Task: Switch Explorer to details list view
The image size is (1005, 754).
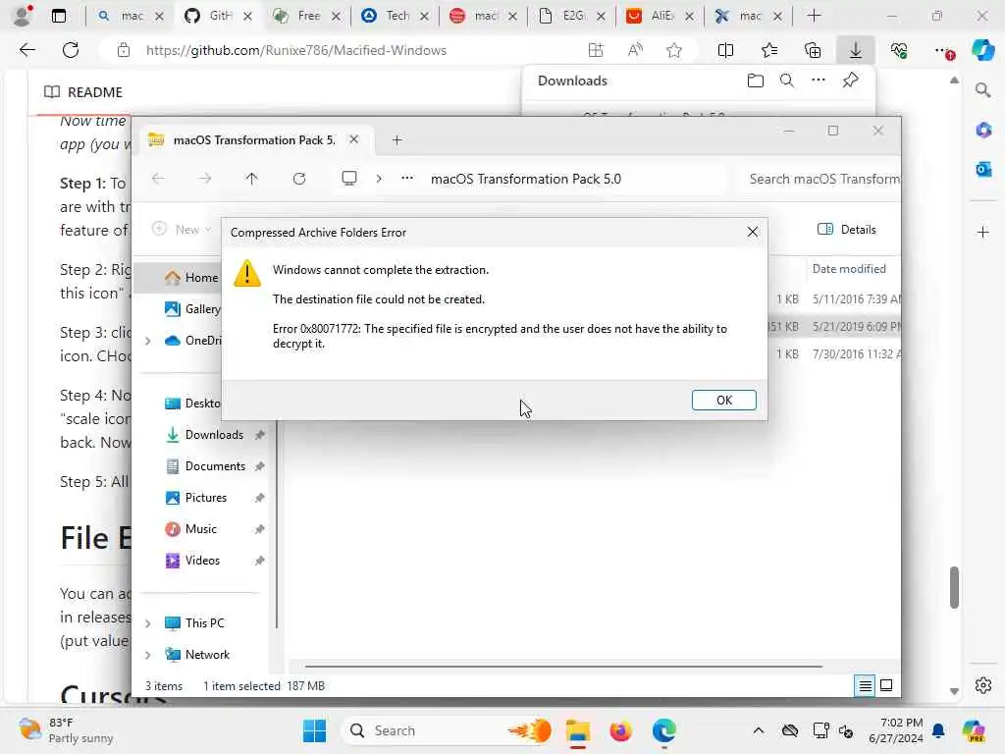Action: (x=865, y=685)
